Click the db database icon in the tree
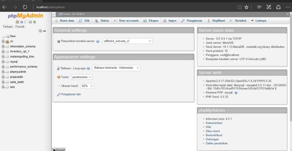 coord(8,41)
